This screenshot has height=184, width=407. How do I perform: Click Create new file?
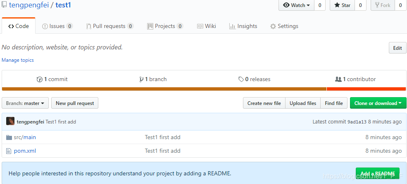tap(264, 103)
